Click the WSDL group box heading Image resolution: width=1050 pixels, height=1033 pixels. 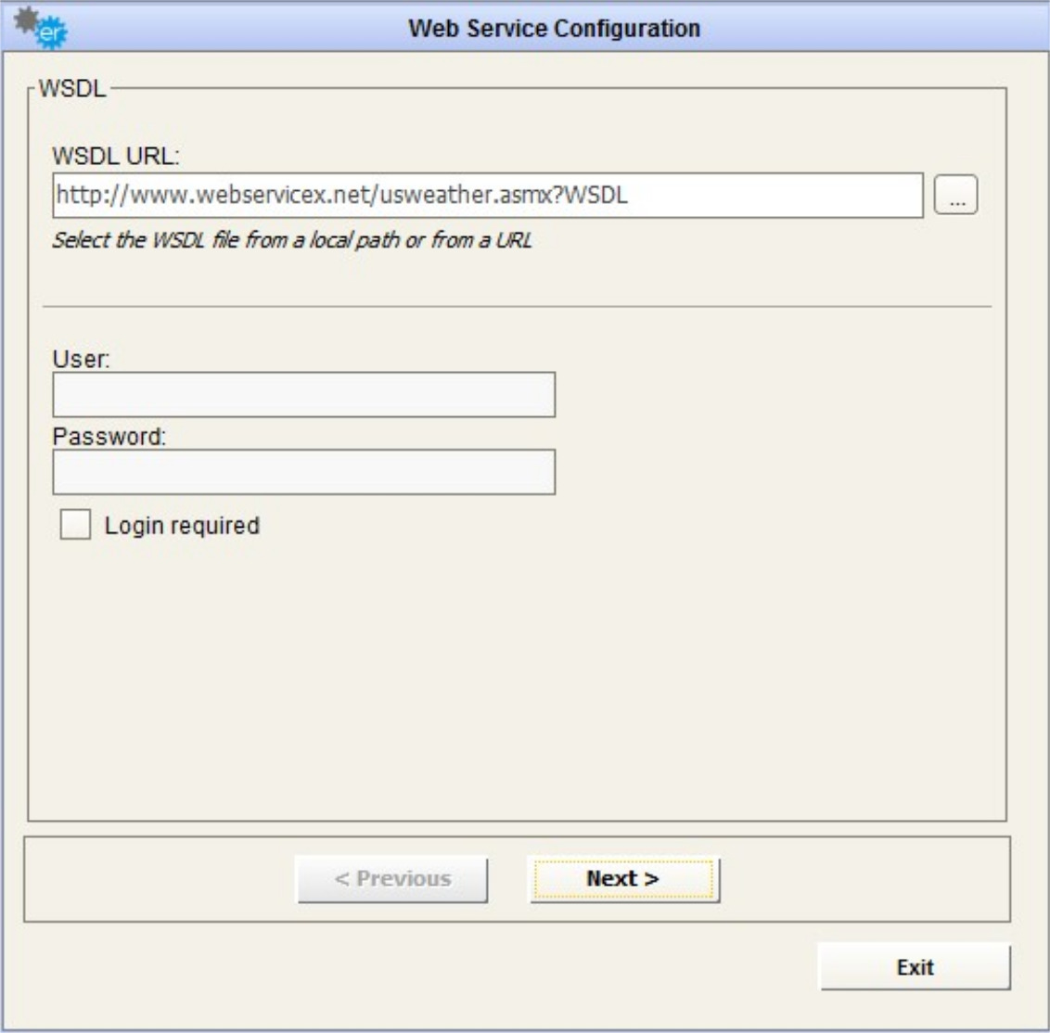click(x=72, y=90)
